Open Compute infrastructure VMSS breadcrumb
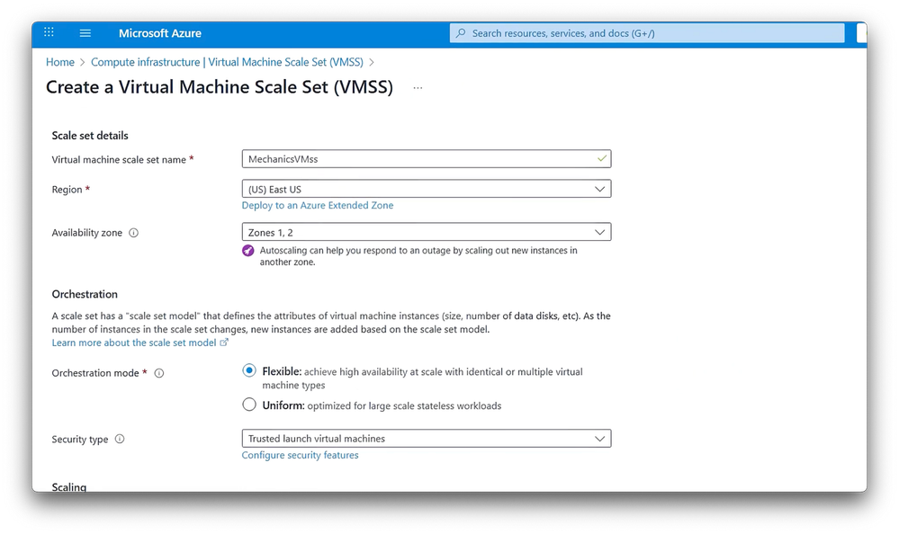The height and width of the screenshot is (534, 899). 227,62
